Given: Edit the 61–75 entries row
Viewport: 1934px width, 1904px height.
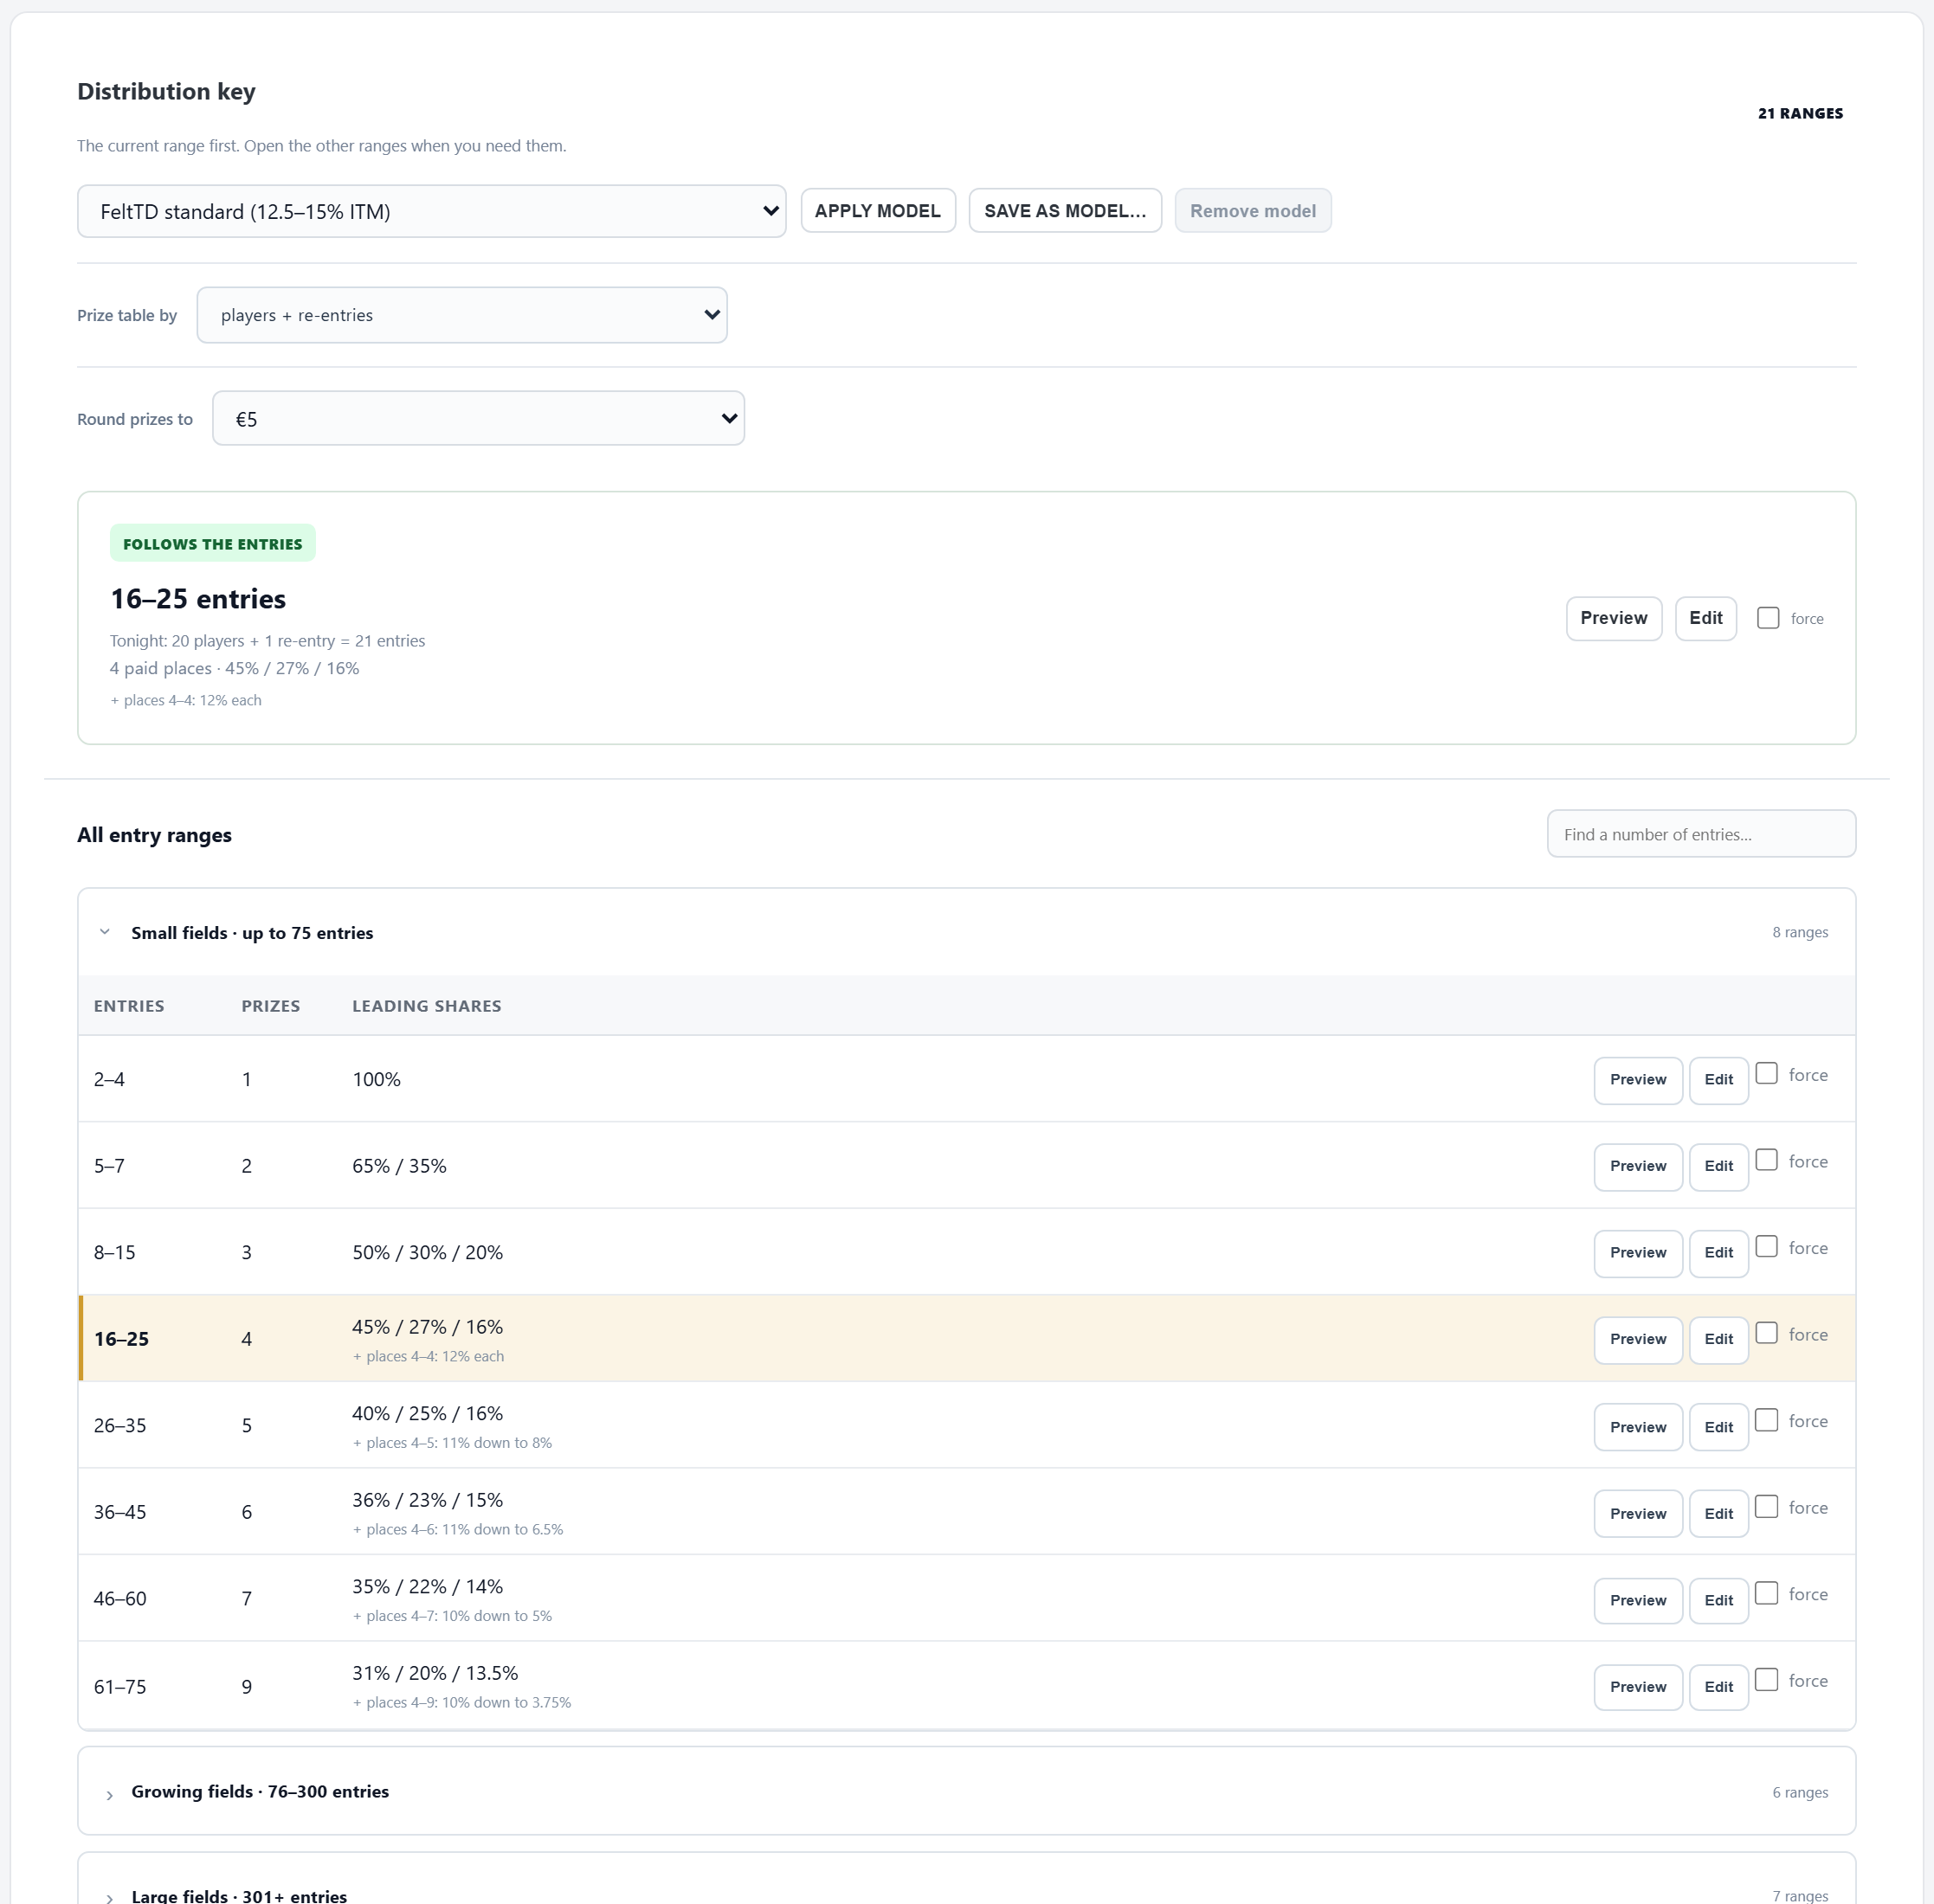Looking at the screenshot, I should pos(1718,1687).
